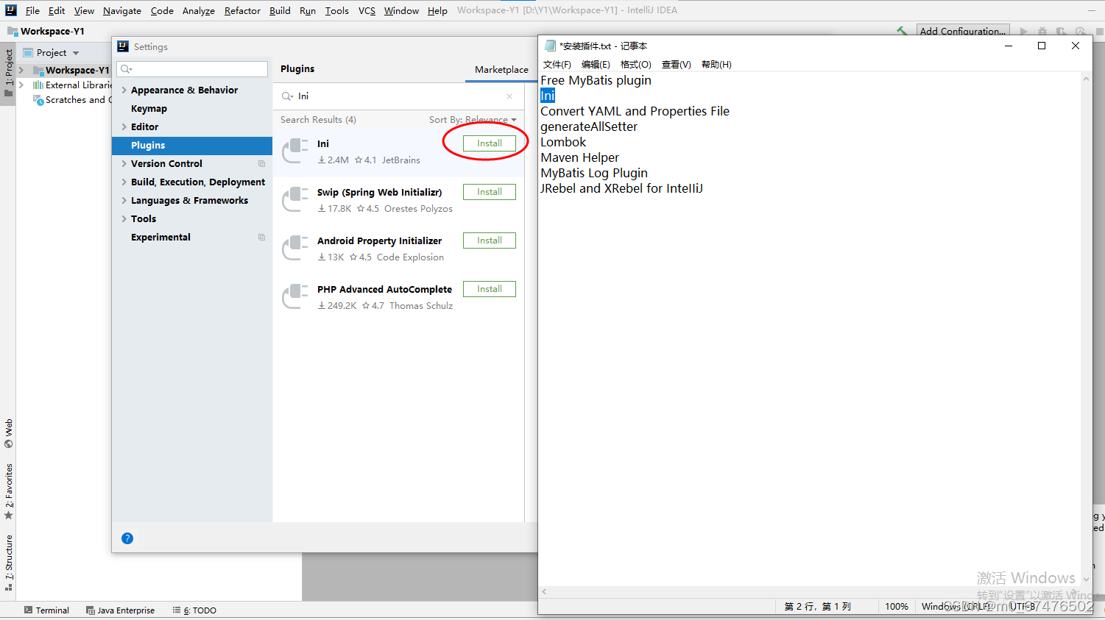Click Notepad scroll up arrow
Screen dimensions: 1105x620
(1086, 79)
